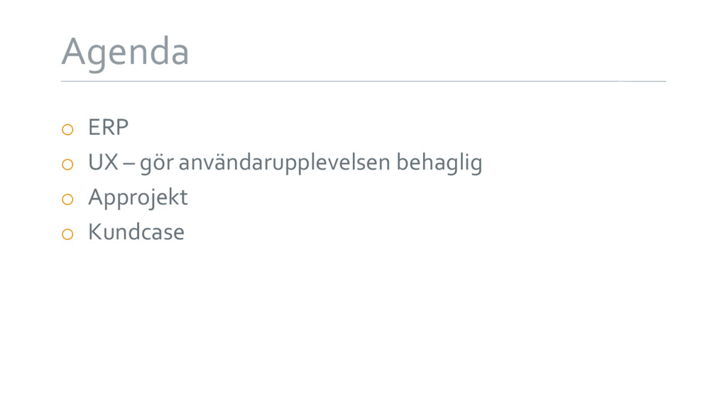
Task: Click the letter g ending behaglig
Action: [475, 165]
